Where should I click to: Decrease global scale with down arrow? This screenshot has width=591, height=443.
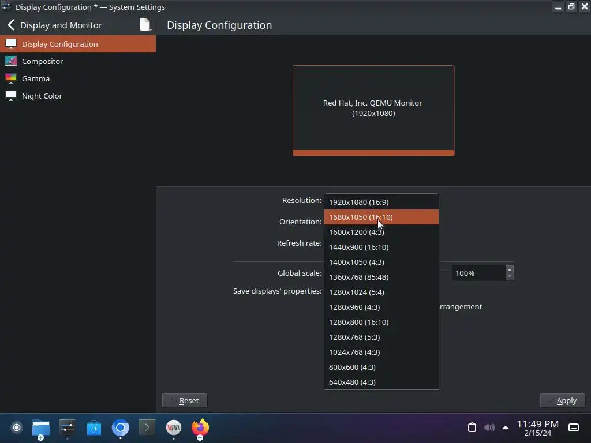tap(510, 277)
